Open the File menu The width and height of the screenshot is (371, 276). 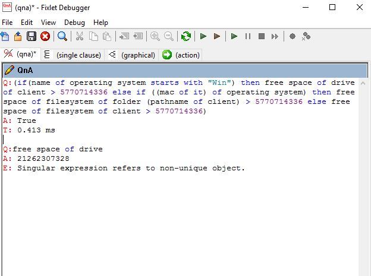point(7,23)
